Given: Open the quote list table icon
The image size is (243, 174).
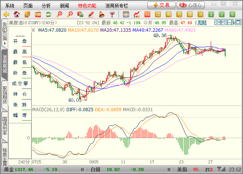Looking at the screenshot, I should pos(126,14).
